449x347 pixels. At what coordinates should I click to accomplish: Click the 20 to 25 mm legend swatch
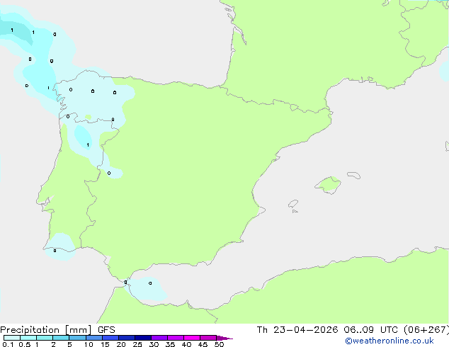pyautogui.click(x=127, y=338)
